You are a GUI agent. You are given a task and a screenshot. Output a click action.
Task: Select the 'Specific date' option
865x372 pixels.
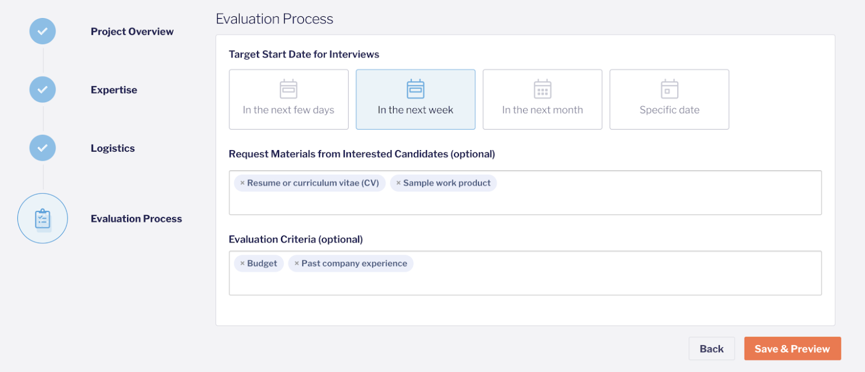[x=669, y=99]
